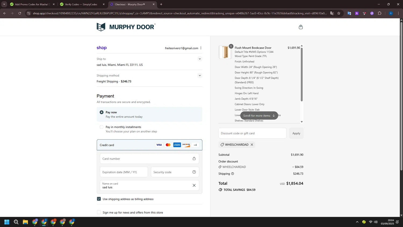Image resolution: width=403 pixels, height=227 pixels.
Task: Clear the Name on card field
Action: click(194, 185)
